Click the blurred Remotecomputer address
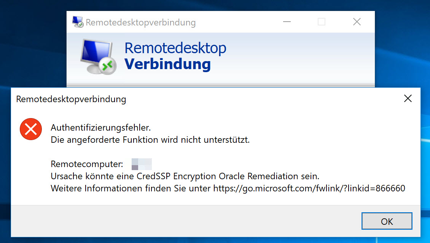 (142, 164)
